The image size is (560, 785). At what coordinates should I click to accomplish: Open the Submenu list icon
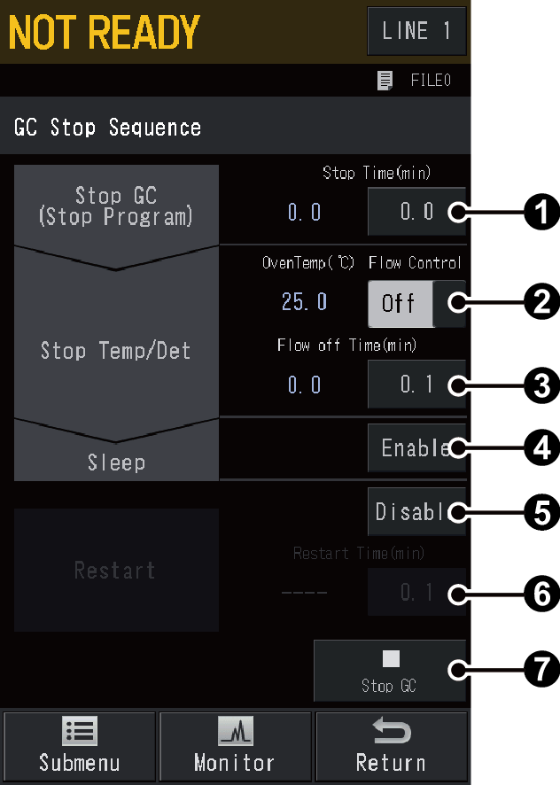pos(80,732)
